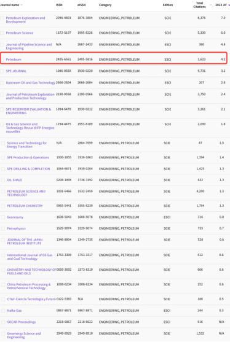Click the eISSN column header
230x342 pixels.
tap(81, 5)
